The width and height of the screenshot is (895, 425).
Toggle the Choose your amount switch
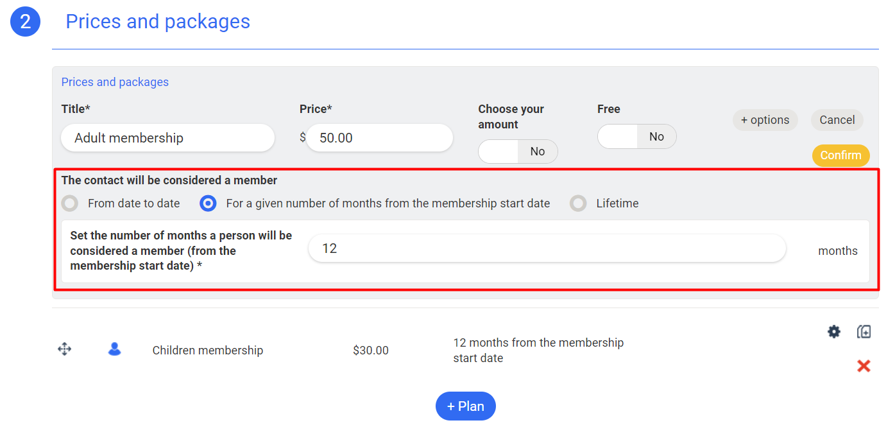(518, 152)
